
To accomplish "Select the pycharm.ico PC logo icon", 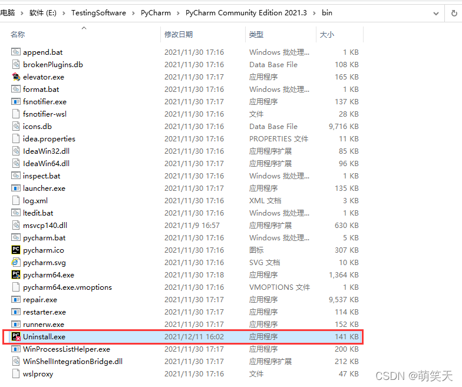I will pos(16,250).
